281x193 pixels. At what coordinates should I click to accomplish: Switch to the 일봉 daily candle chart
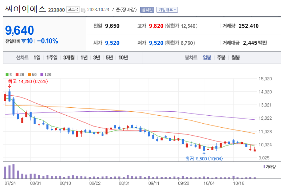pos(207,57)
